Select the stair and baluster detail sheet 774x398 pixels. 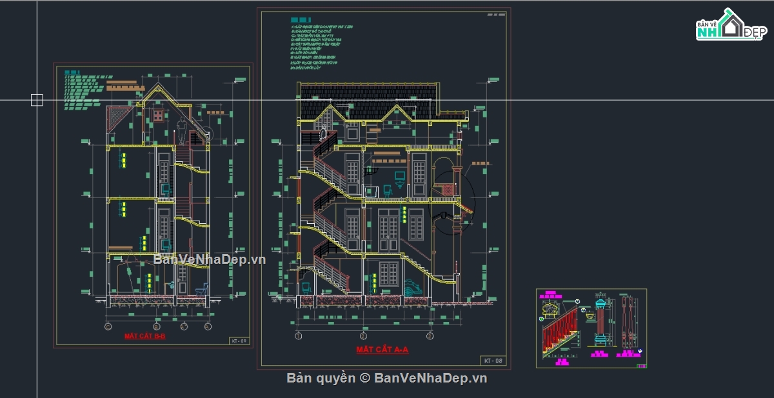click(591, 328)
